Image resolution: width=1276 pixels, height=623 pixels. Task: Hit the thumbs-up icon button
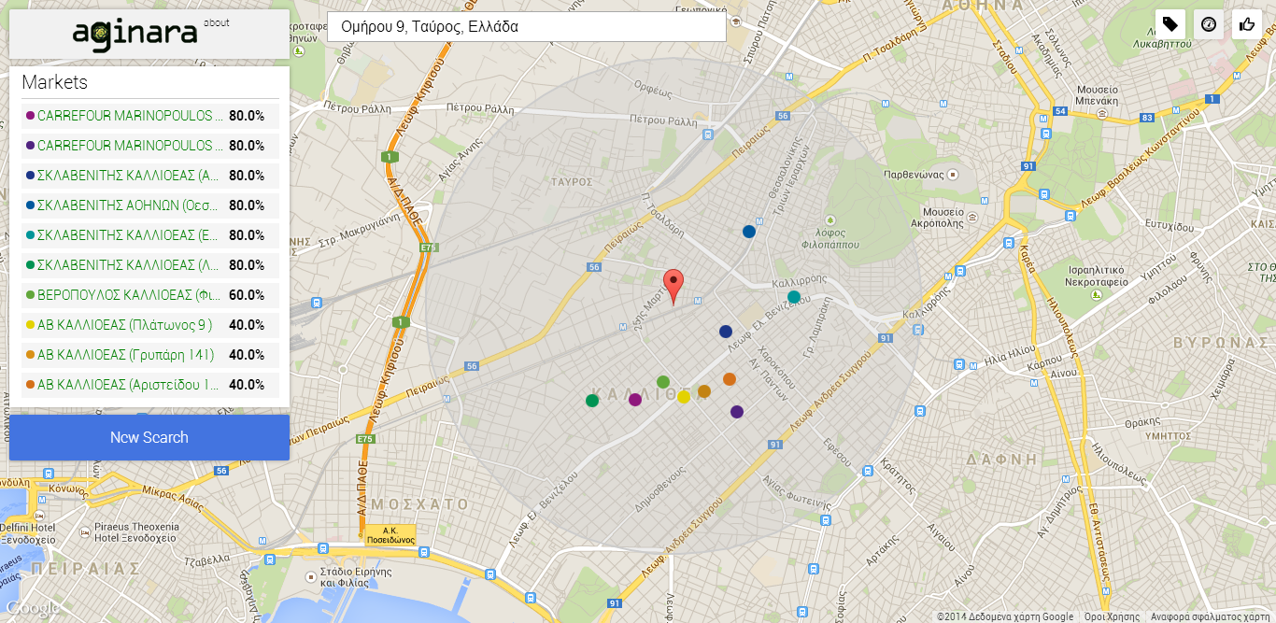coord(1247,24)
